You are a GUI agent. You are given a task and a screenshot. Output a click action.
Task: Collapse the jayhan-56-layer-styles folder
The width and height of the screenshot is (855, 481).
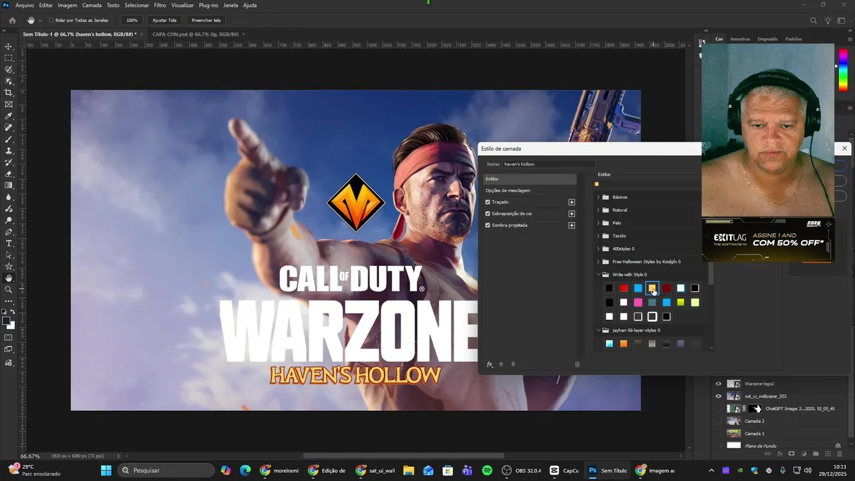coord(598,330)
